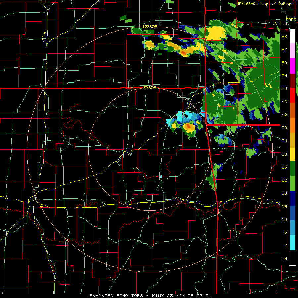Image resolution: width=298 pixels, height=298 pixels.
Task: Click the [K FT] units label
Action: click(x=280, y=23)
